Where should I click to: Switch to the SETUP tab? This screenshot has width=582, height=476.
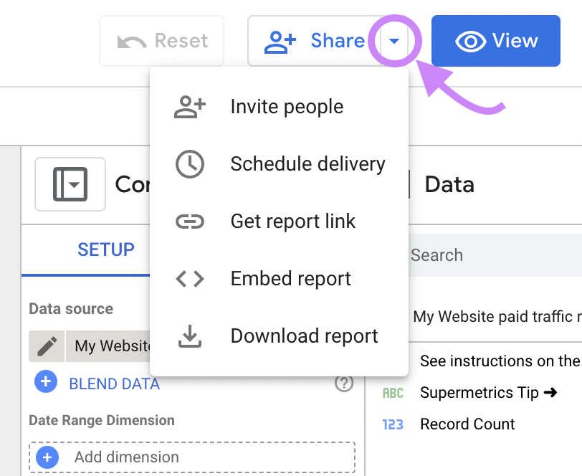(105, 250)
